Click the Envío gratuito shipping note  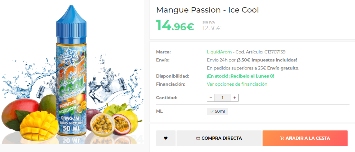pos(283,68)
